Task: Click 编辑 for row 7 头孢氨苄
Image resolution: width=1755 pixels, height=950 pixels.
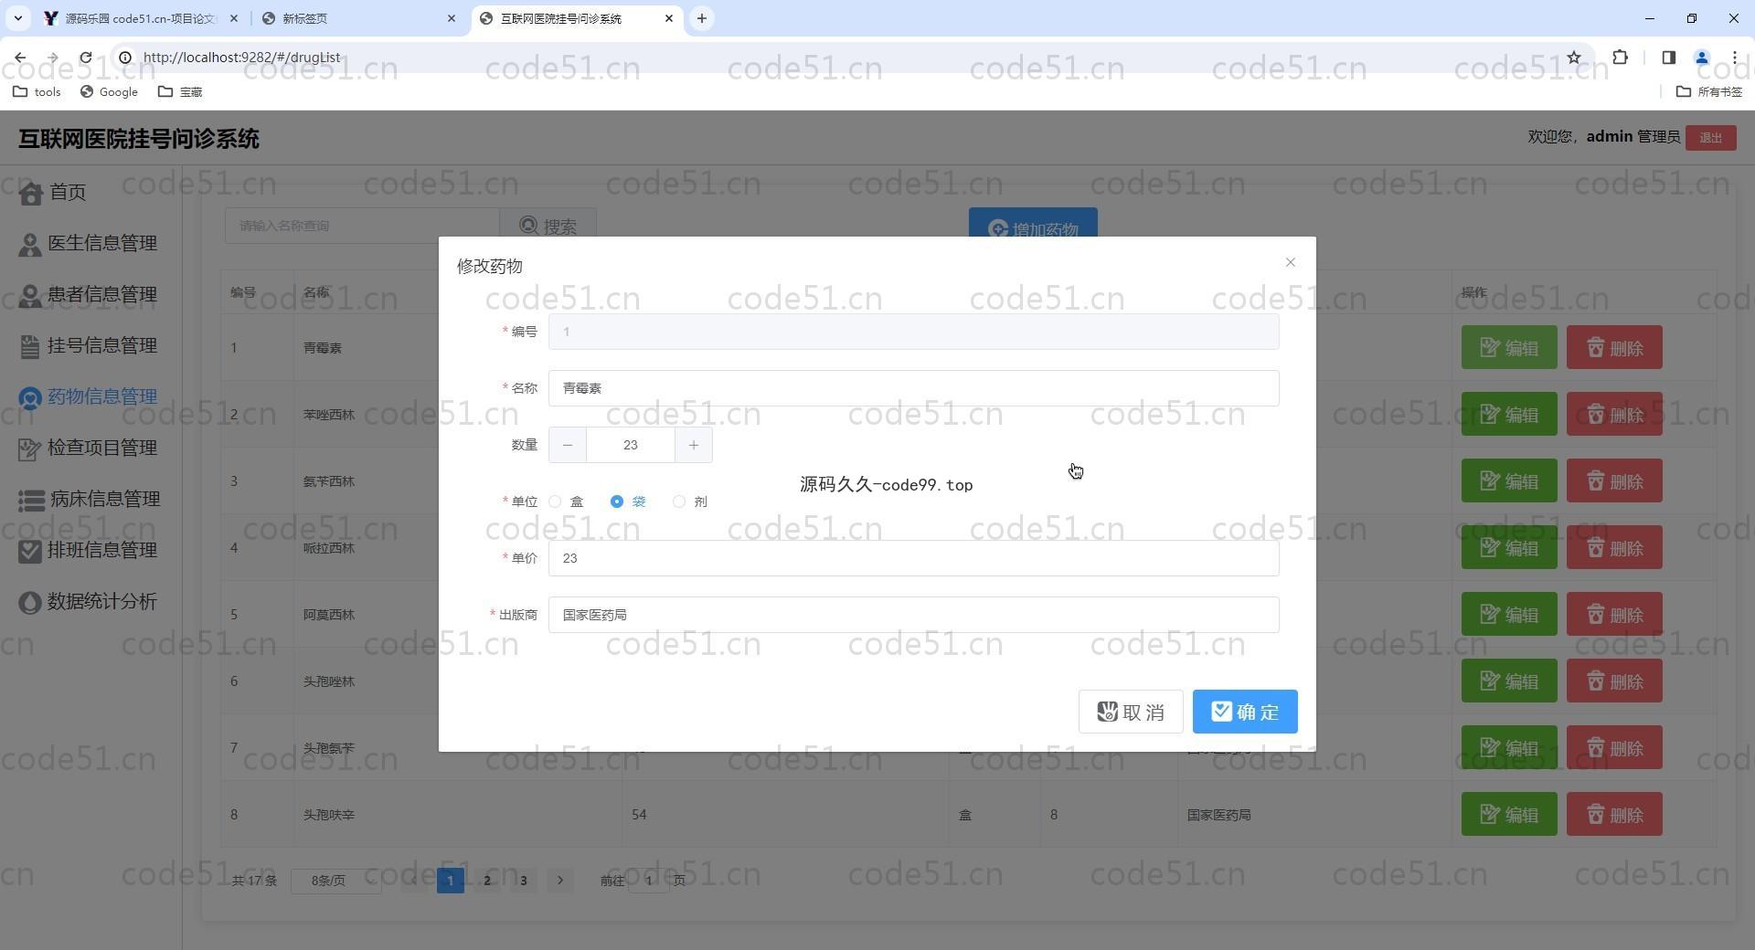Action: pos(1508,747)
